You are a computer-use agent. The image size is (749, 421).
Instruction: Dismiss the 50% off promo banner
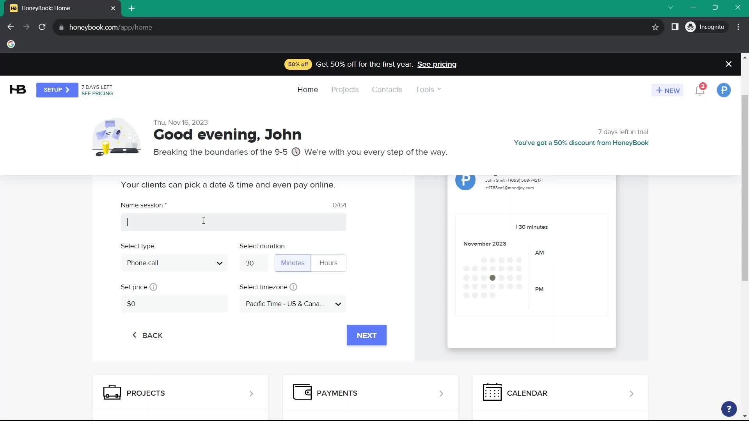point(728,64)
